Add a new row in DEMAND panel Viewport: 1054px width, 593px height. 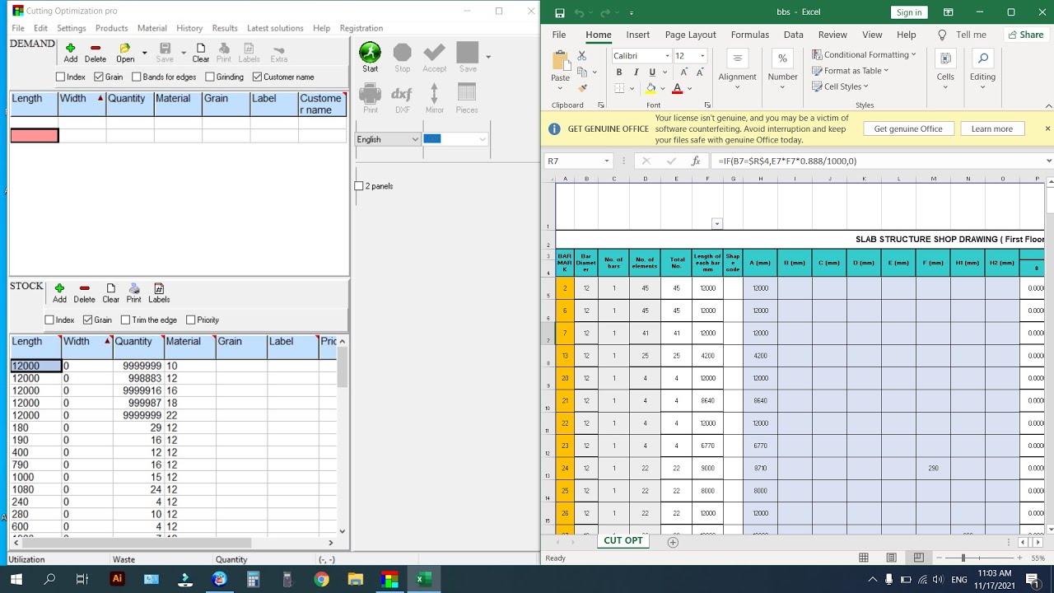click(x=71, y=53)
